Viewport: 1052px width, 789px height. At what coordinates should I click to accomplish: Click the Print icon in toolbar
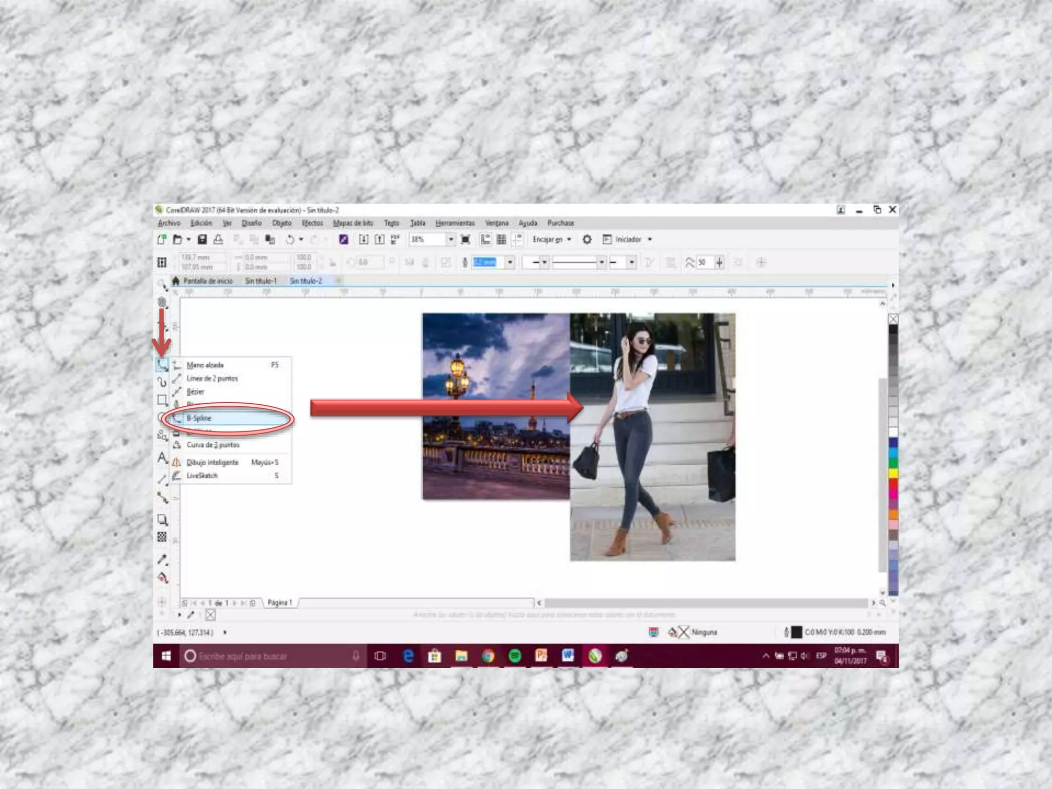click(x=218, y=239)
